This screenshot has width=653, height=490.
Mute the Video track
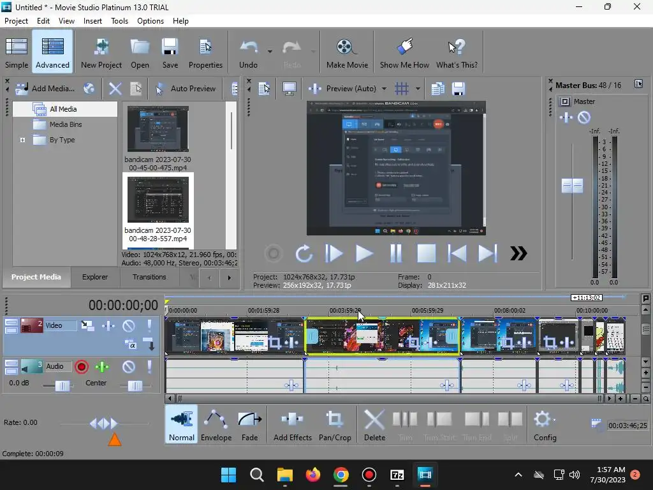(129, 325)
